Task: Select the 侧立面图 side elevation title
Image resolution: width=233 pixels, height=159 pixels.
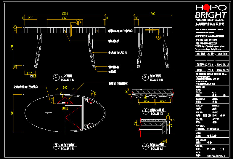Action: [x=155, y=76]
